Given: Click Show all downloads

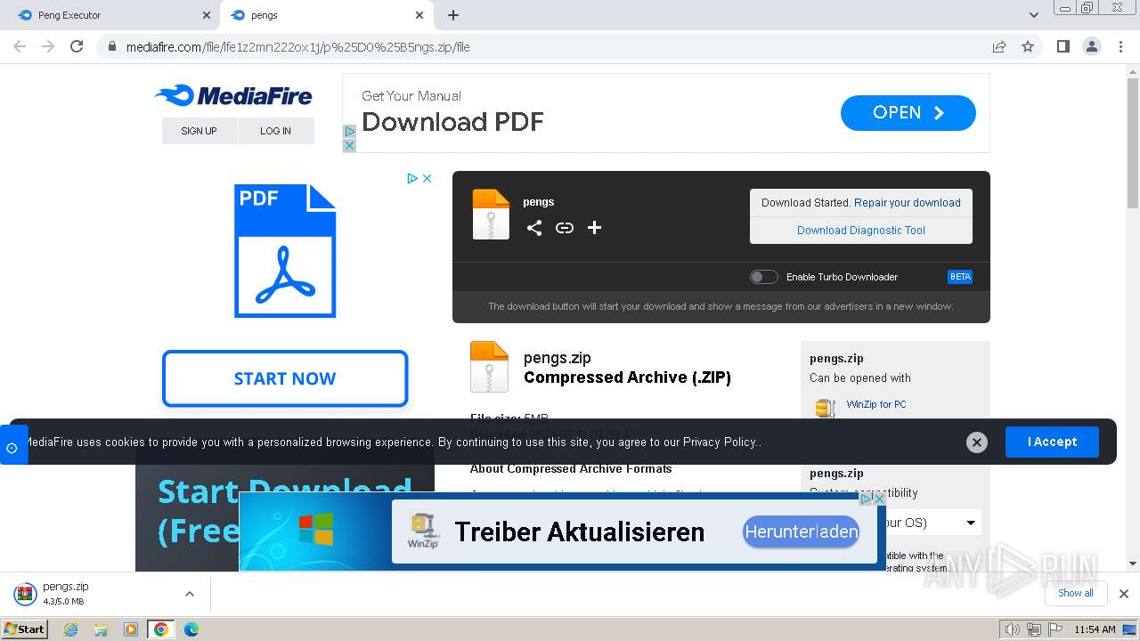Looking at the screenshot, I should pyautogui.click(x=1075, y=593).
